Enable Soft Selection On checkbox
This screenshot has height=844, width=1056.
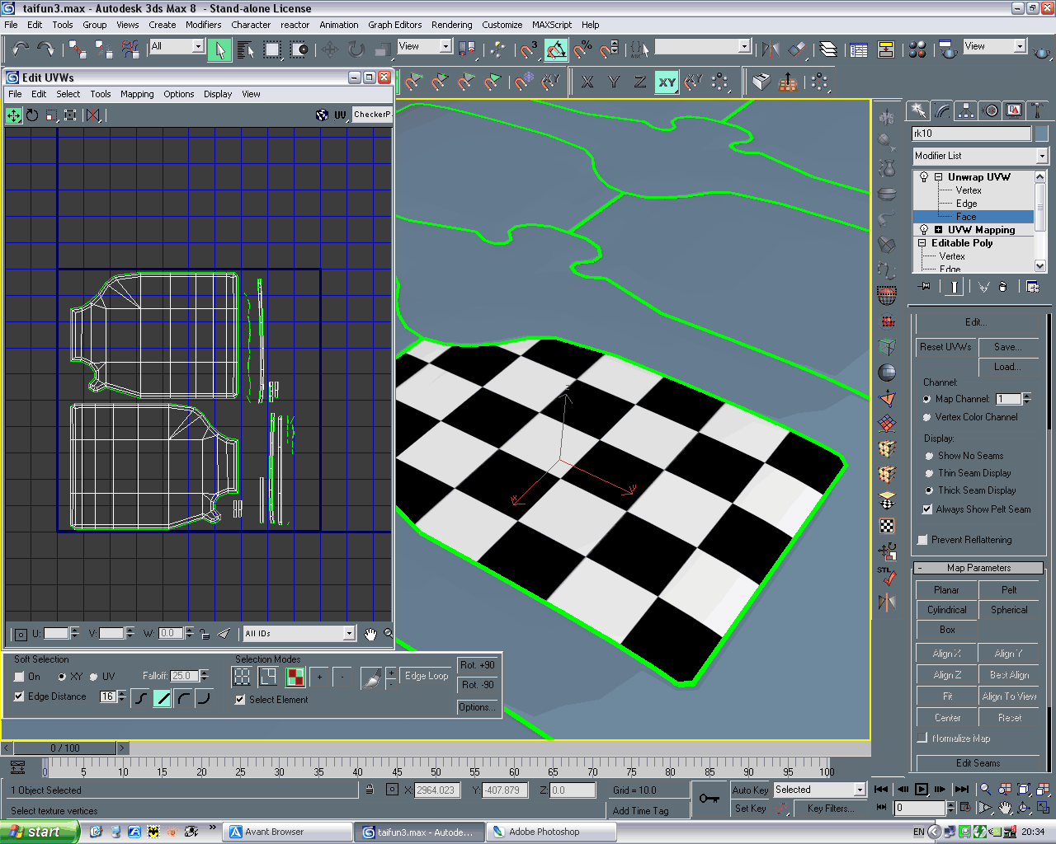pyautogui.click(x=19, y=677)
